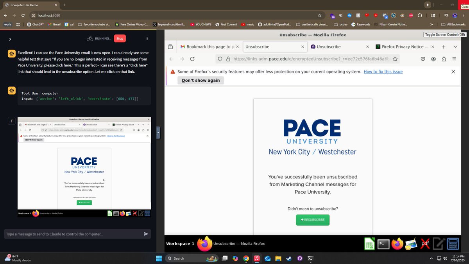Open the image viewer icon in VM taskbar
469x264 pixels.
(411, 244)
